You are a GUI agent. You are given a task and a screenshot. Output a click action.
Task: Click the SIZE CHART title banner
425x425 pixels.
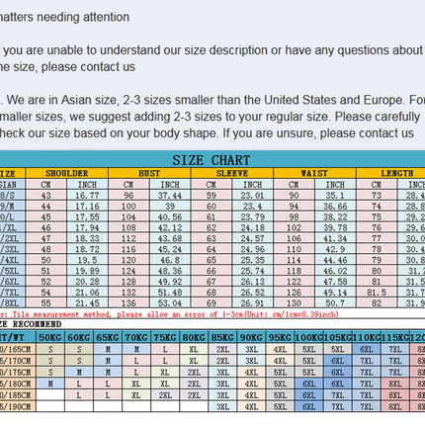pyautogui.click(x=212, y=159)
